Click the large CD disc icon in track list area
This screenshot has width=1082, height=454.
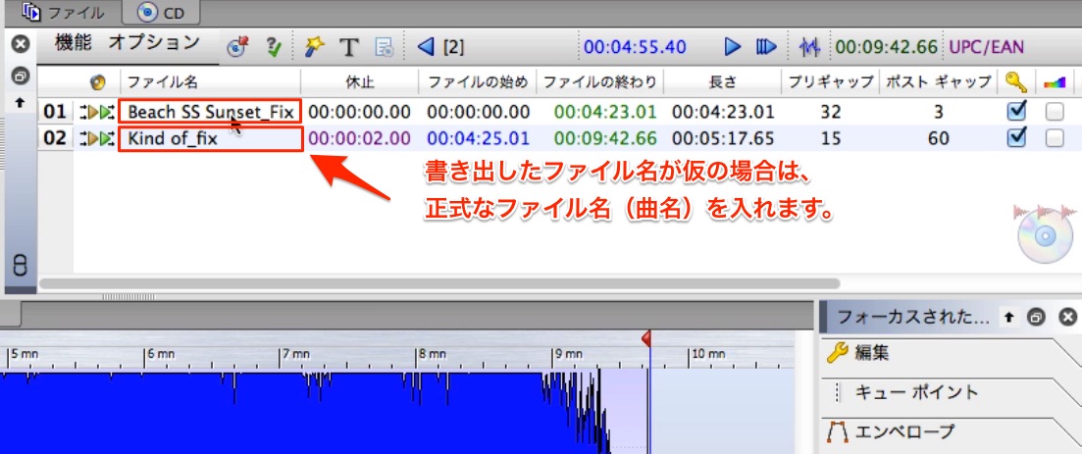click(x=1045, y=236)
